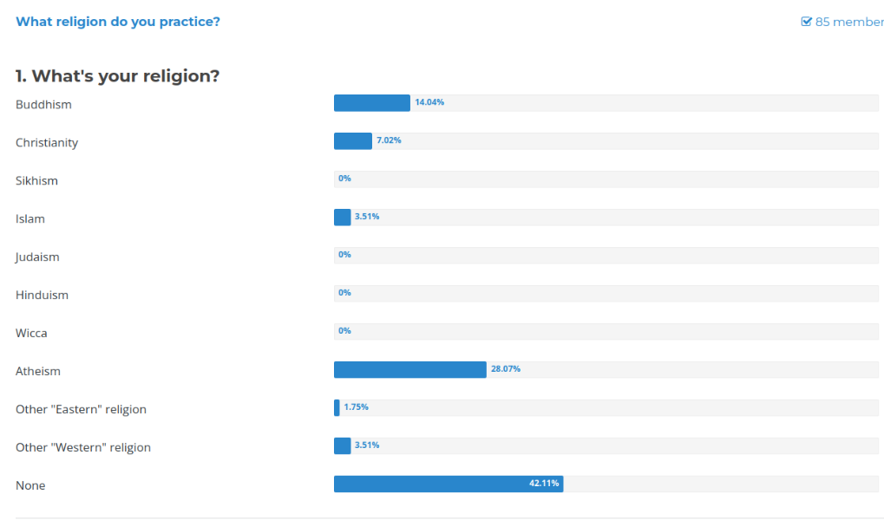
Task: Select the Atheism option label
Action: click(38, 372)
